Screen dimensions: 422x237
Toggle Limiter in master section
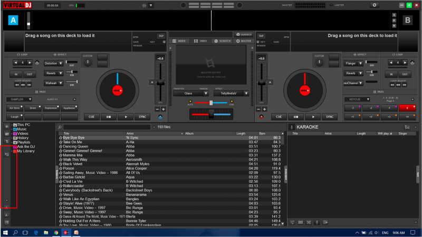331,5
